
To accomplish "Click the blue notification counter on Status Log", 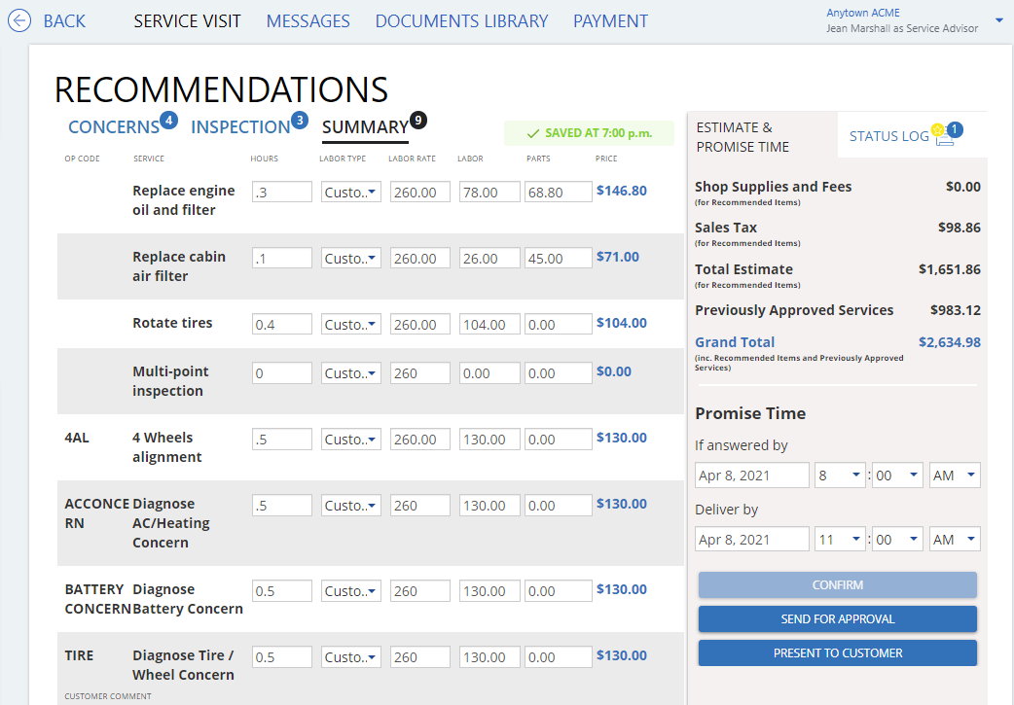I will 955,127.
